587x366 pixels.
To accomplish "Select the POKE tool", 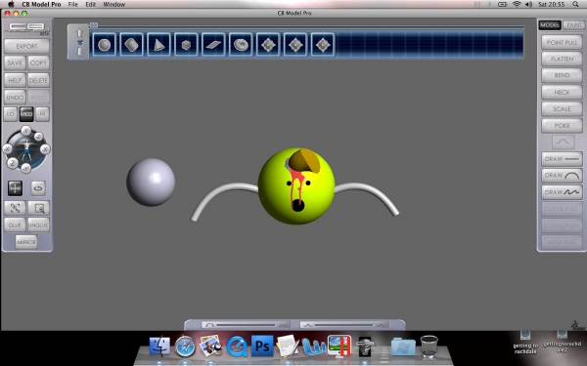I will (562, 126).
